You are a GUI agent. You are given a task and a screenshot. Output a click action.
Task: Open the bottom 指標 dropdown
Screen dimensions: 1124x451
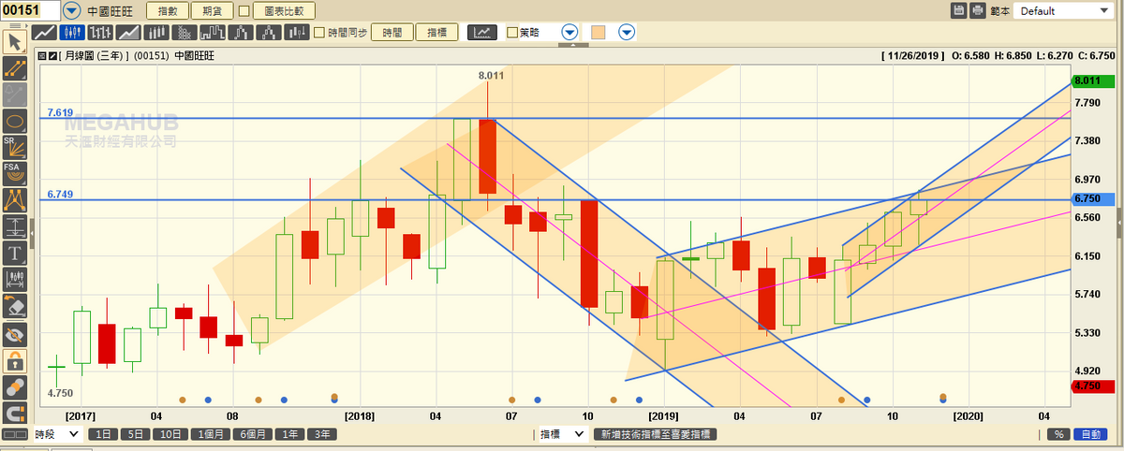click(x=562, y=434)
